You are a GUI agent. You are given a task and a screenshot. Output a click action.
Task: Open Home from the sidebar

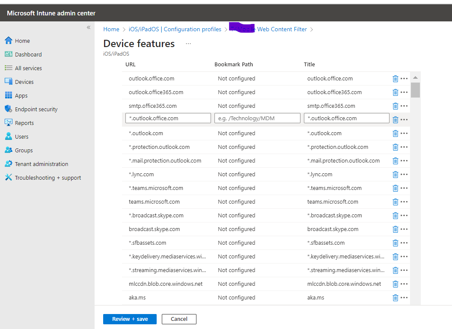17,41
